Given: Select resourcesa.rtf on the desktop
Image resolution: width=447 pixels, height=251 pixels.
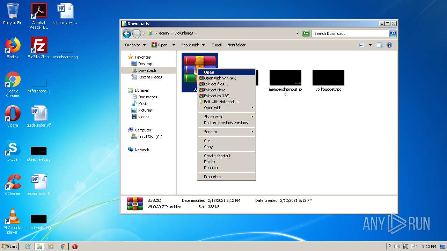Looking at the screenshot, I should coord(39,185).
